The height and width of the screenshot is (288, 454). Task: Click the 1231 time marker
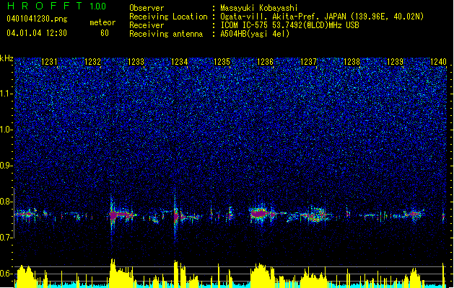pos(49,61)
